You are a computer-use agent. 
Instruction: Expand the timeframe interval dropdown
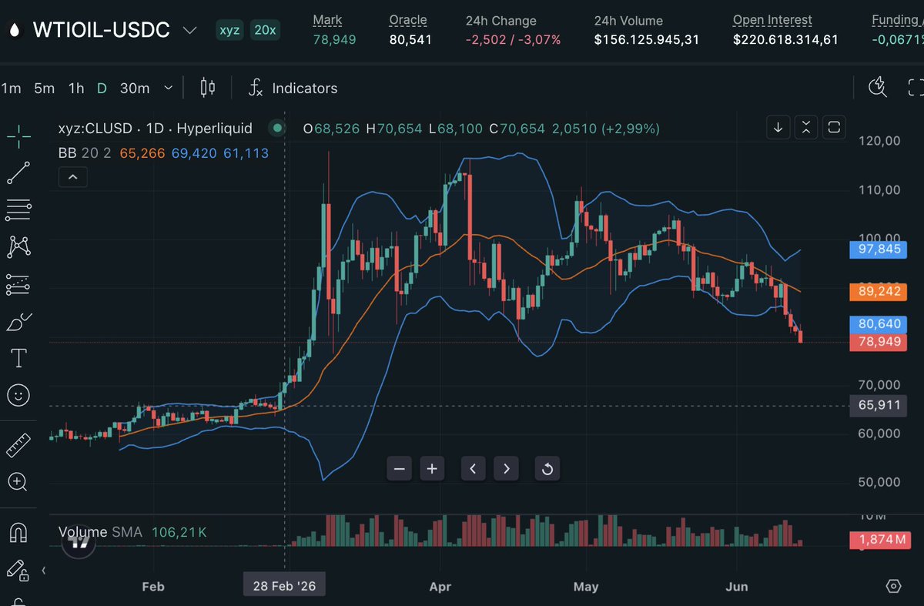point(169,88)
